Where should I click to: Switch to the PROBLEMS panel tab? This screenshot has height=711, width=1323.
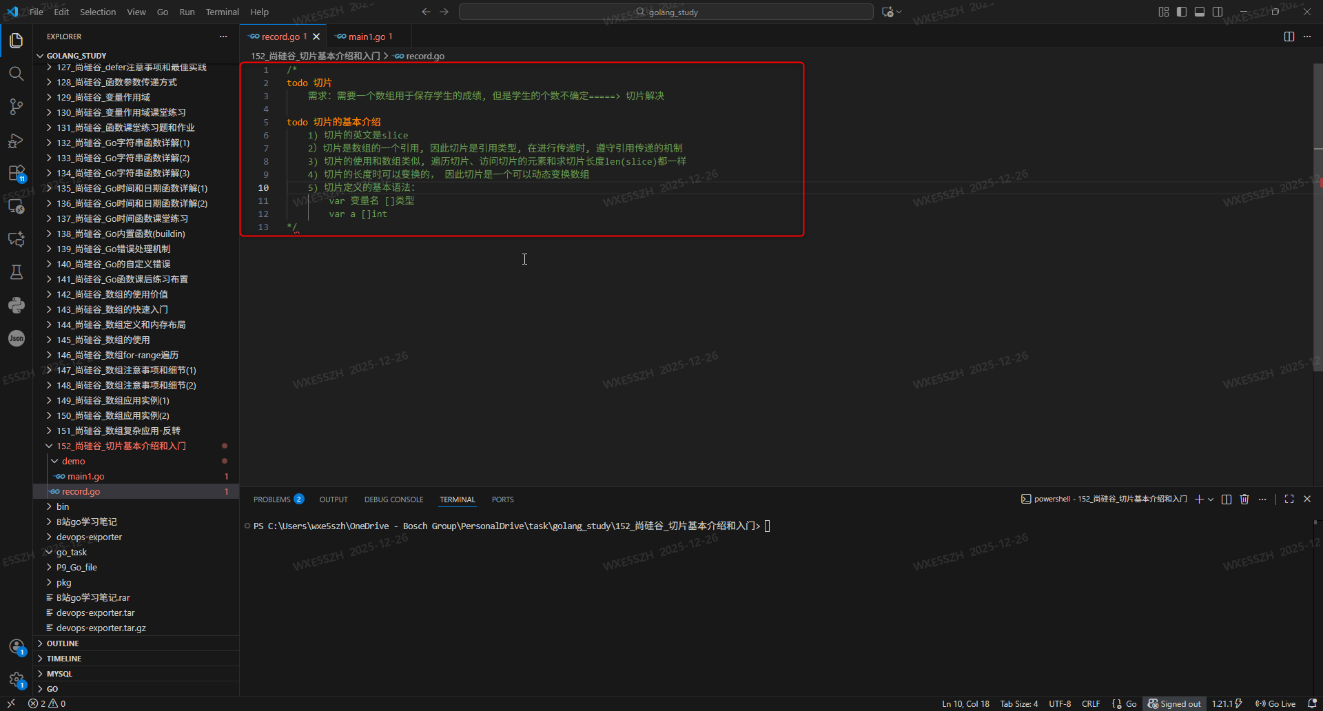pyautogui.click(x=271, y=499)
